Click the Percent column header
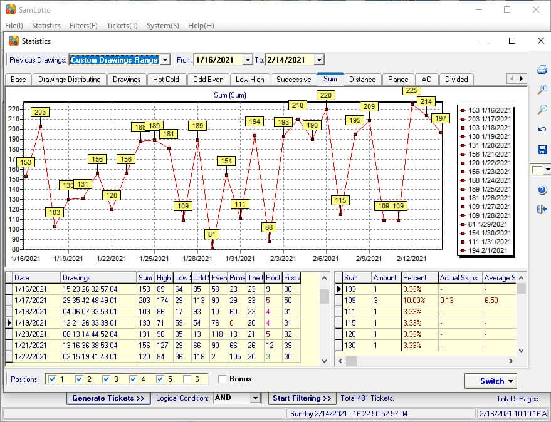This screenshot has width=551, height=422. (419, 278)
